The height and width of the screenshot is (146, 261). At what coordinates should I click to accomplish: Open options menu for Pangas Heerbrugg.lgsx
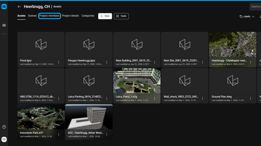(107, 62)
